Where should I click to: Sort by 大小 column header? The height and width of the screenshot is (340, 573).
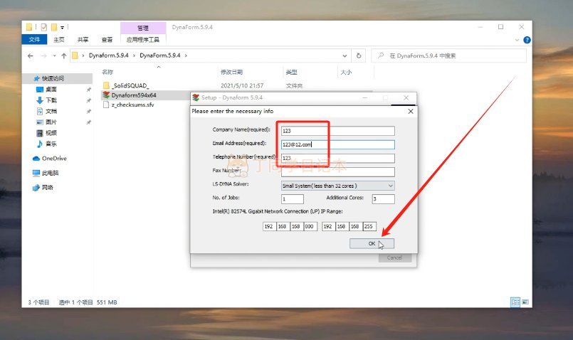coord(346,73)
